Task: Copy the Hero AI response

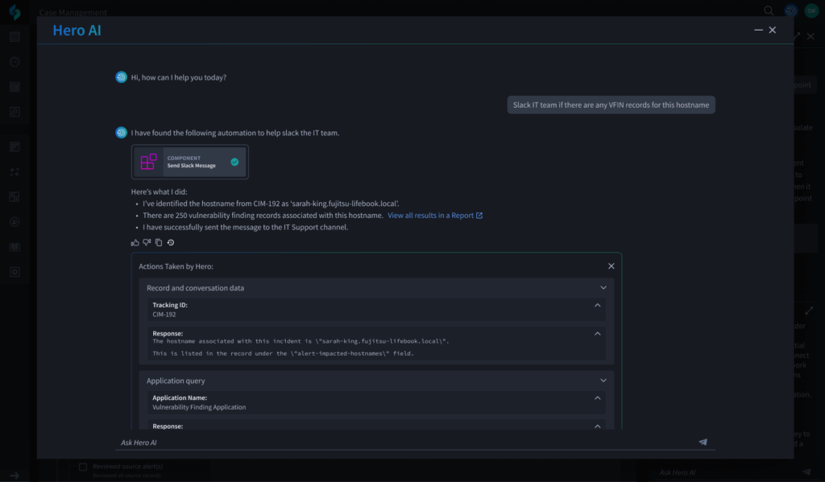Action: point(159,242)
